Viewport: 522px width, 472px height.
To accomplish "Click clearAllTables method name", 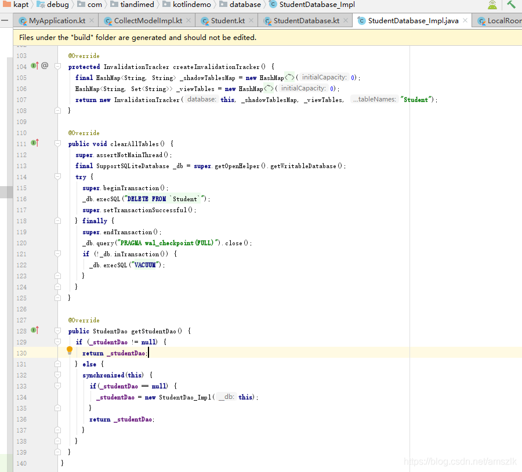I will (x=135, y=144).
